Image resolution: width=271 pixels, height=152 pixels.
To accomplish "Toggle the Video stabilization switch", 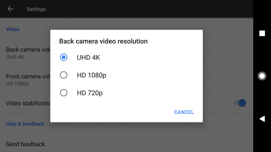I will (x=240, y=103).
